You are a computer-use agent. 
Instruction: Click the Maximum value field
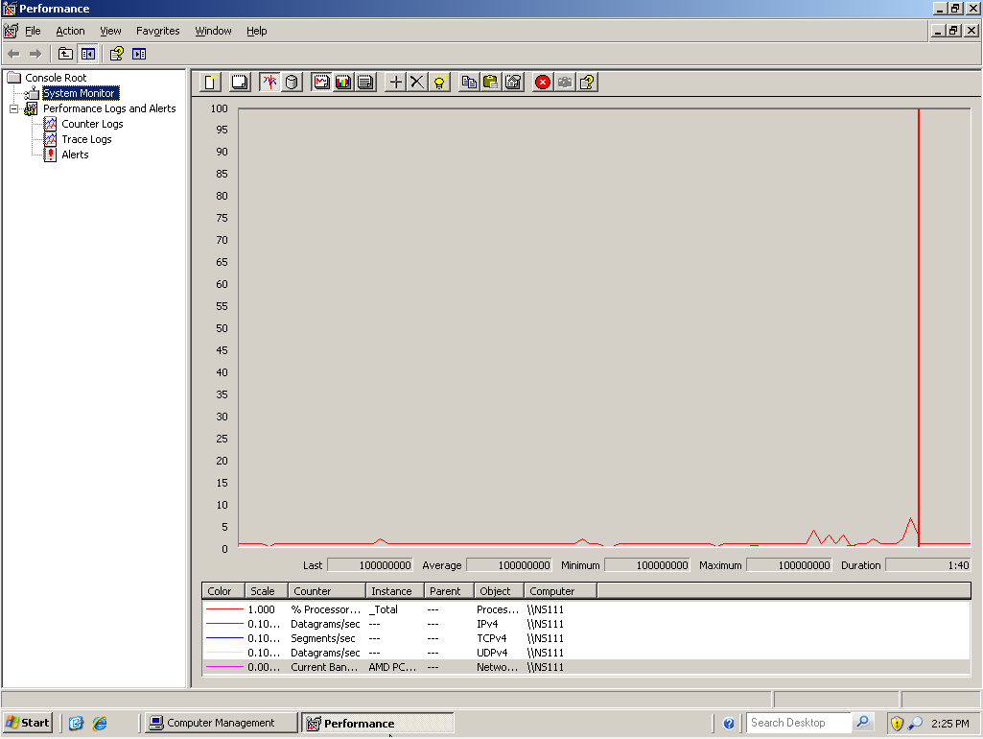789,565
